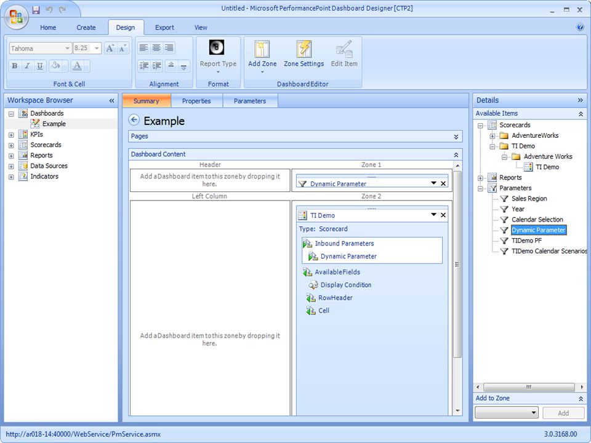Remove Dynamic Parameter from Zone 1

tap(443, 183)
